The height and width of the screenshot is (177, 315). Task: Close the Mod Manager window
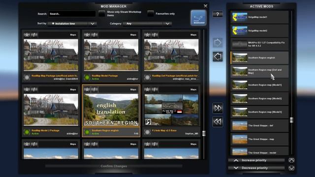point(205,6)
